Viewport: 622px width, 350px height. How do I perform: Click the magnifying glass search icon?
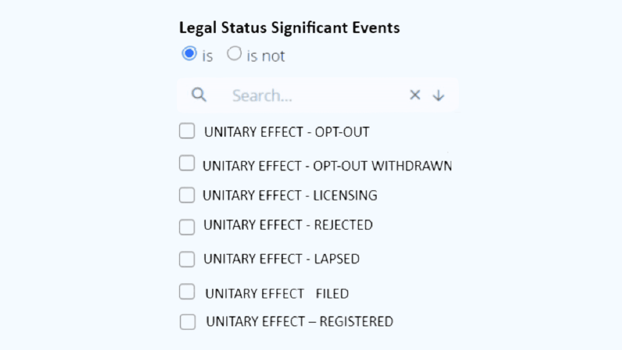199,95
